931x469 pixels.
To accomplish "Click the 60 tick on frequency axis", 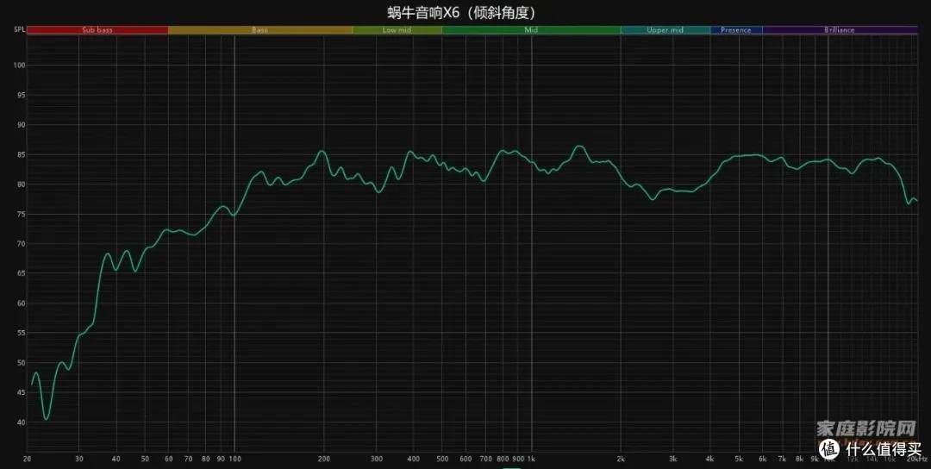I will tap(169, 459).
